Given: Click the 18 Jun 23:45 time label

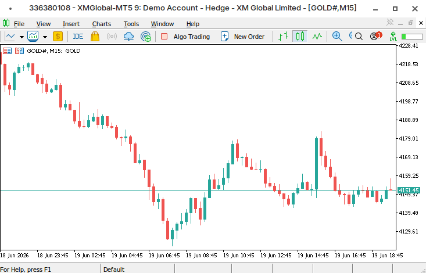Looking at the screenshot, I should [52, 256].
